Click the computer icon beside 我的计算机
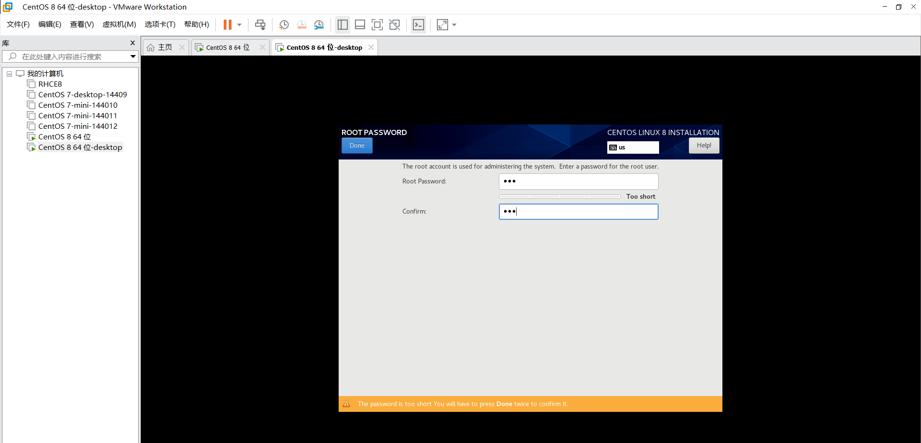921x443 pixels. click(x=20, y=74)
